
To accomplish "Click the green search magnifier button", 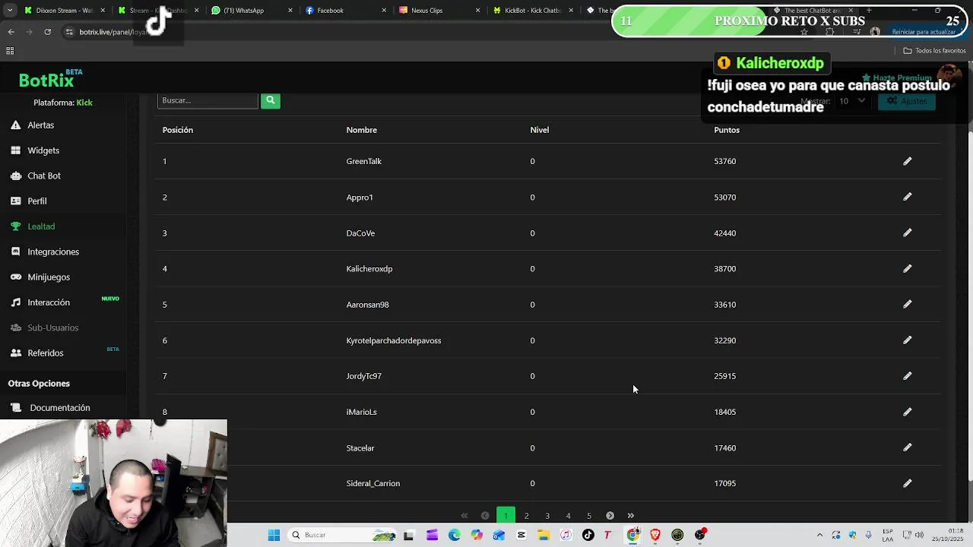I will [271, 100].
